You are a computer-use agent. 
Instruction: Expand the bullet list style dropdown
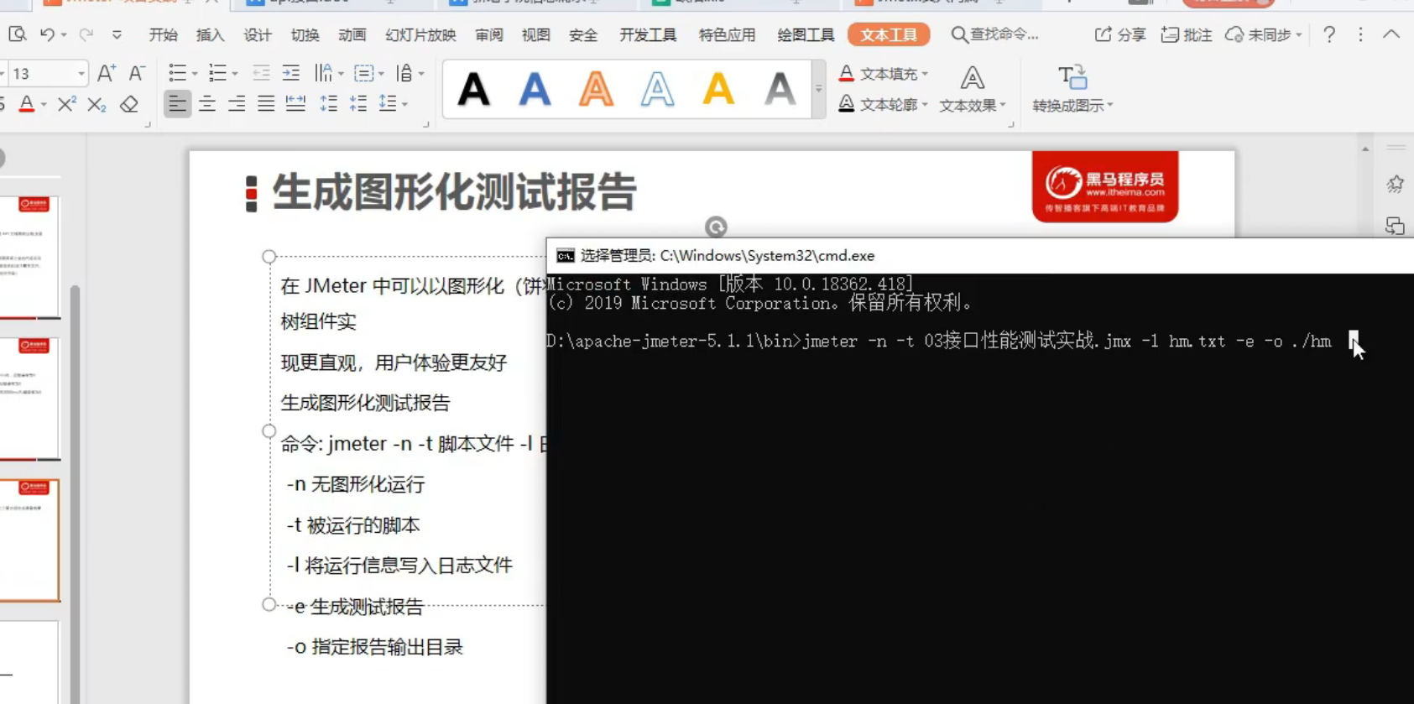tap(195, 74)
